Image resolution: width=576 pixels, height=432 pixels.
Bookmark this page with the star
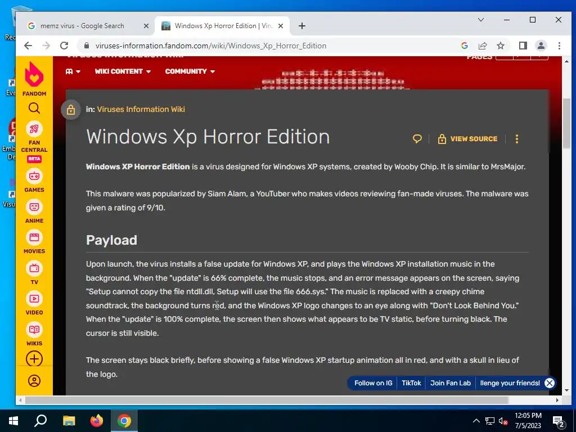(x=500, y=46)
